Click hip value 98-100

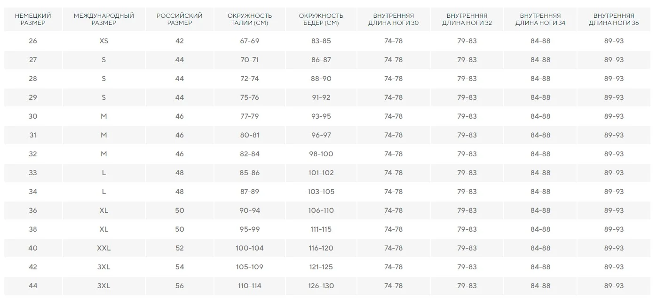point(321,154)
